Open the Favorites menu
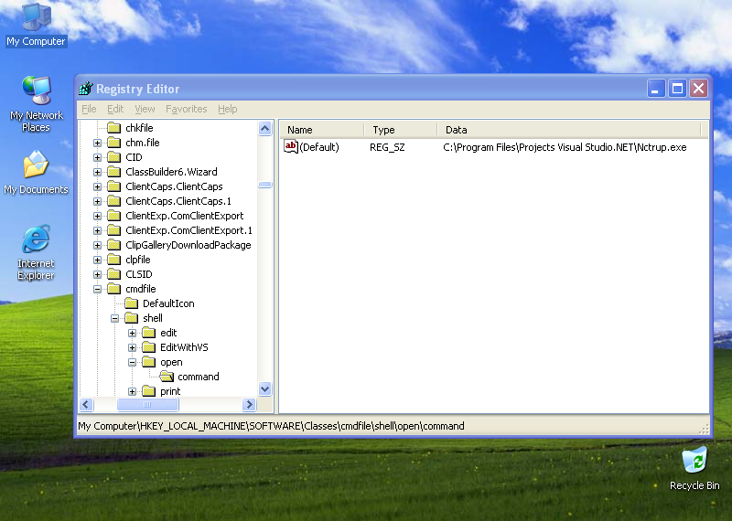The height and width of the screenshot is (521, 732). coord(186,109)
